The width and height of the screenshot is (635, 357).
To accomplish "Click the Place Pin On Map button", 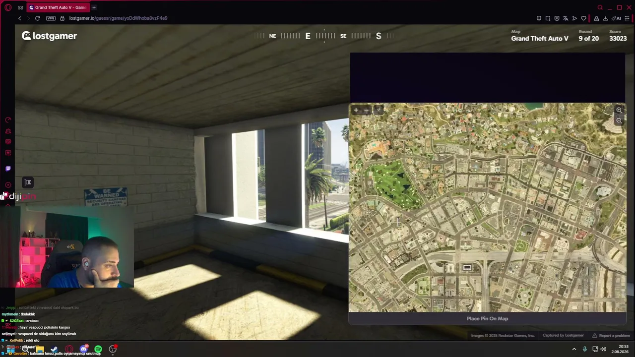I will click(x=487, y=319).
